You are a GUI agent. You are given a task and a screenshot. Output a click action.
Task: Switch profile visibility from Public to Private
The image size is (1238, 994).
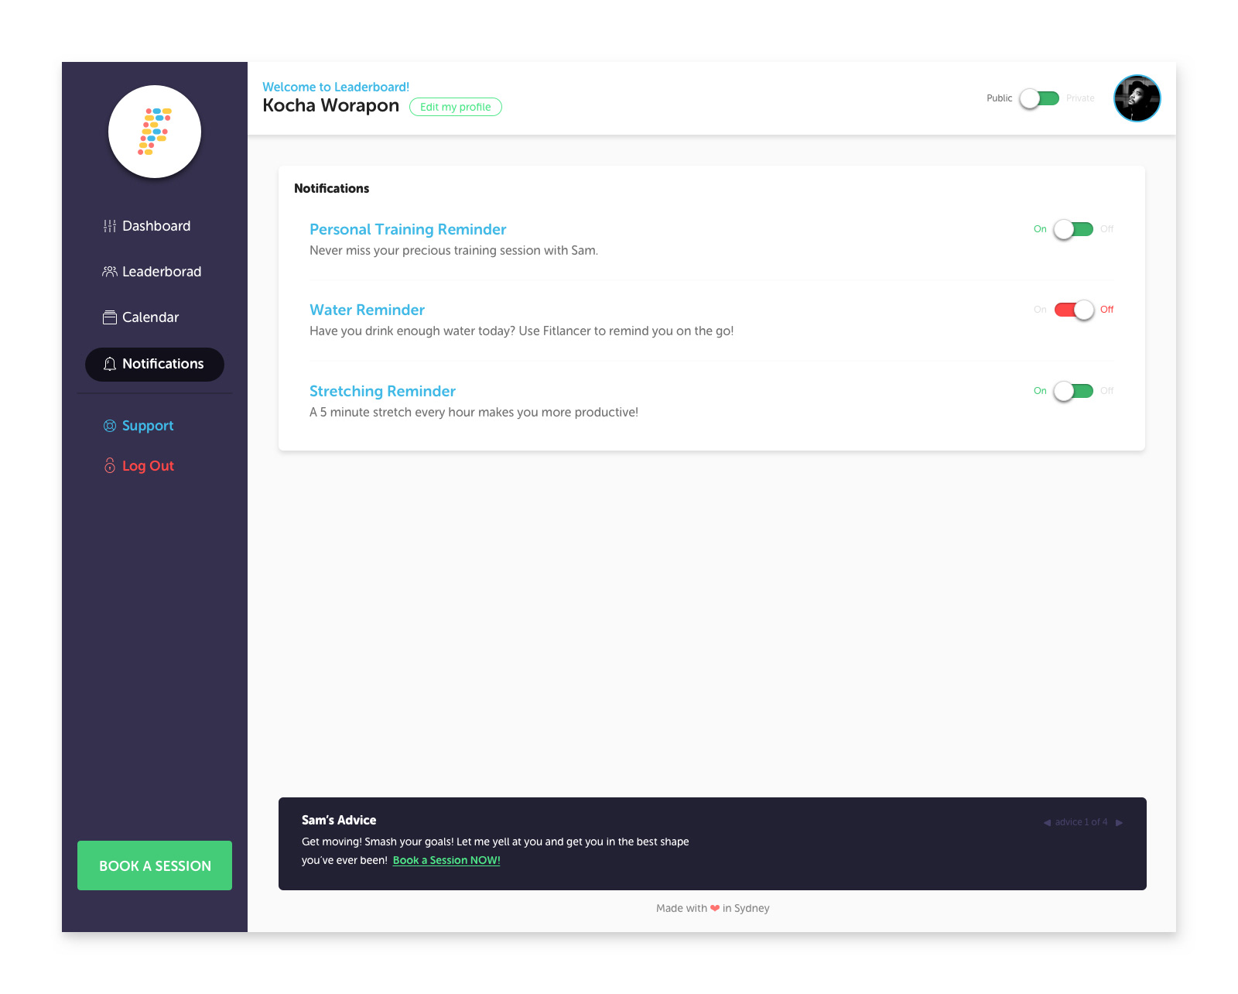(x=1038, y=98)
